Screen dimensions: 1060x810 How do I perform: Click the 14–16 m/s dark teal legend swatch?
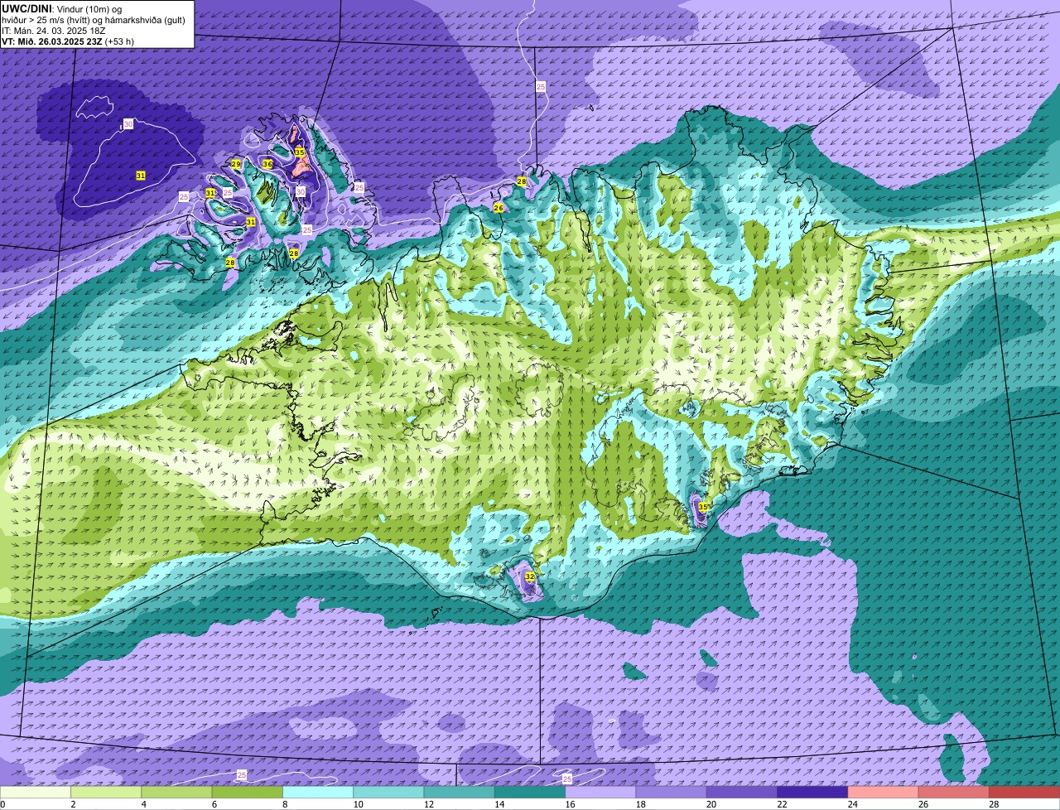pyautogui.click(x=530, y=793)
